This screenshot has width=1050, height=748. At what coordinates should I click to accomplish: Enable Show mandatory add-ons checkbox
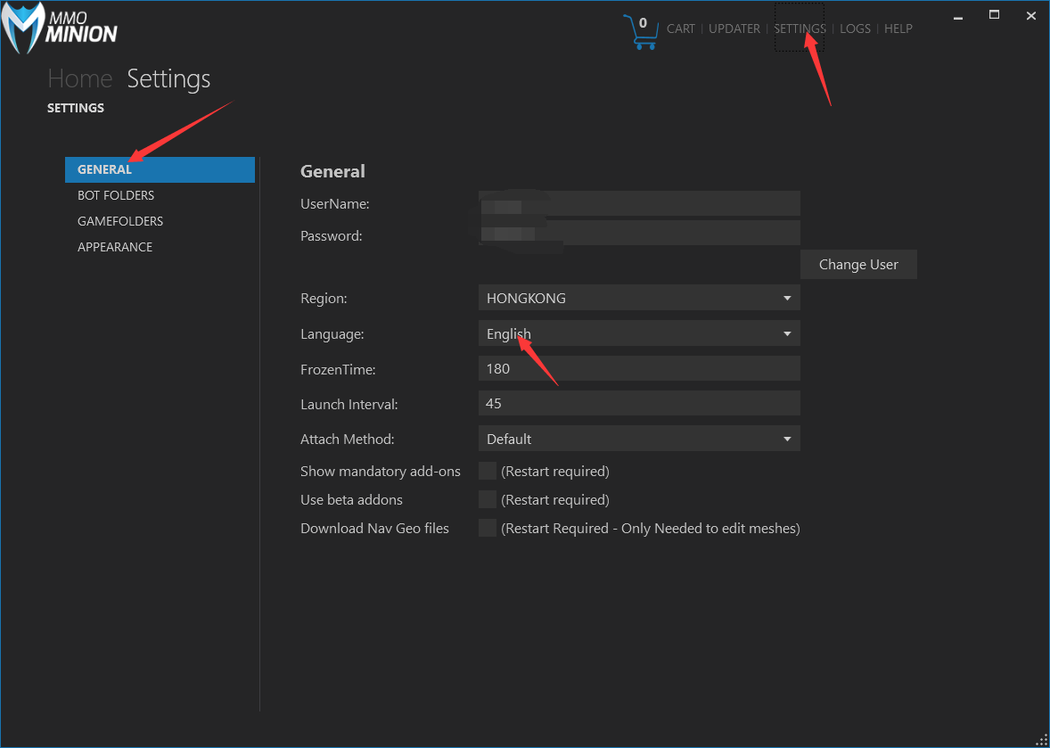point(488,471)
